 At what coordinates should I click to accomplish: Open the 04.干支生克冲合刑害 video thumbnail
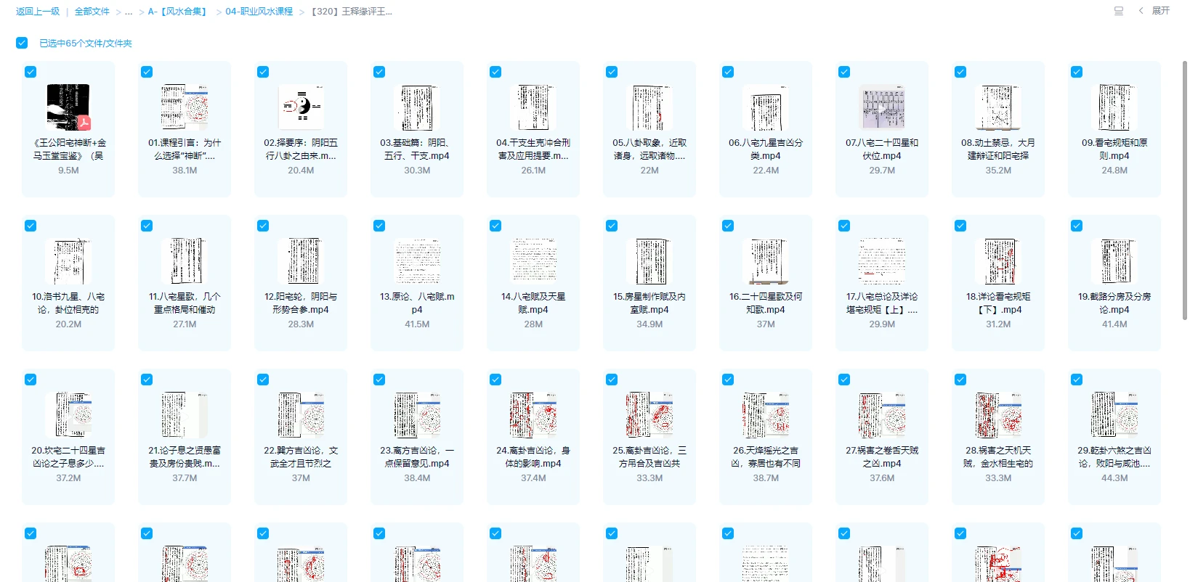pyautogui.click(x=533, y=107)
